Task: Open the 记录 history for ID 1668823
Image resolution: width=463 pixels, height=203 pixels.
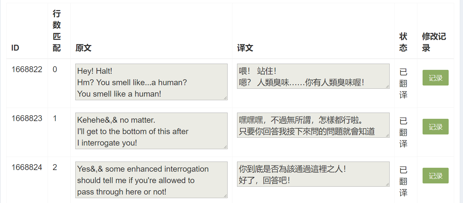Action: (435, 127)
